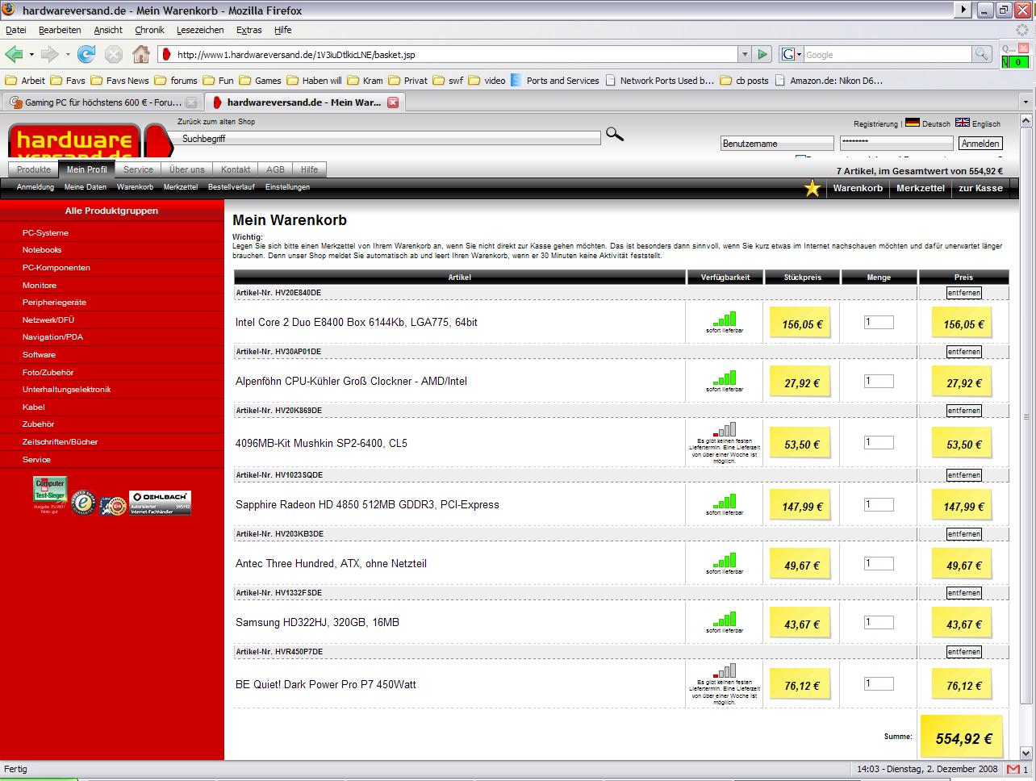The width and height of the screenshot is (1036, 781).
Task: Click the Benutzername field
Action: coord(777,144)
